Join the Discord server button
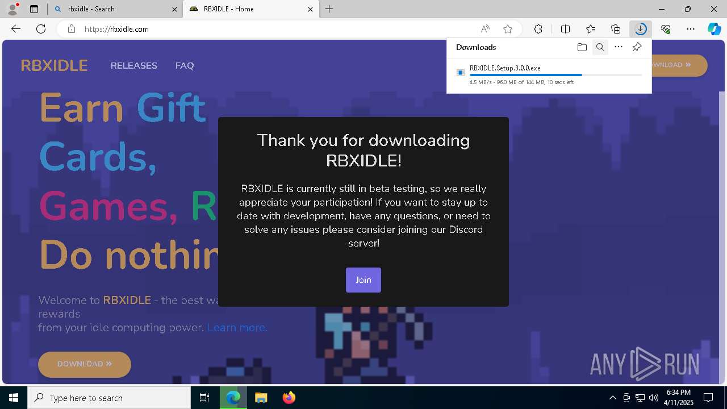 [363, 280]
